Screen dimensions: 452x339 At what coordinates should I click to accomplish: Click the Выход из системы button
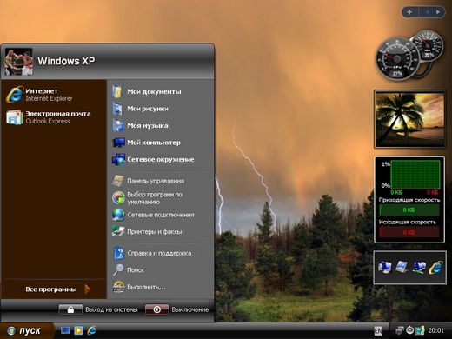(98, 309)
